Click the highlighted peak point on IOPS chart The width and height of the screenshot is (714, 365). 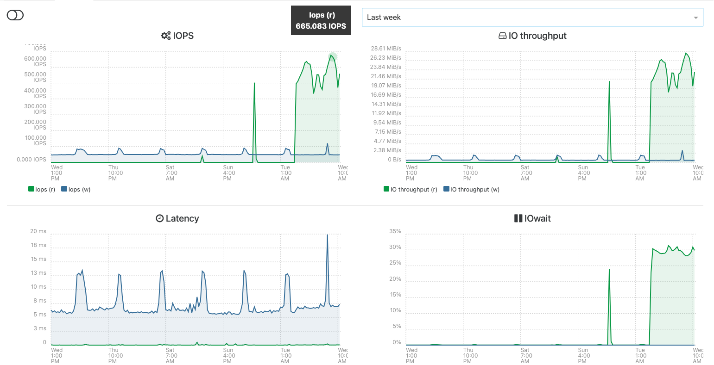tap(332, 56)
